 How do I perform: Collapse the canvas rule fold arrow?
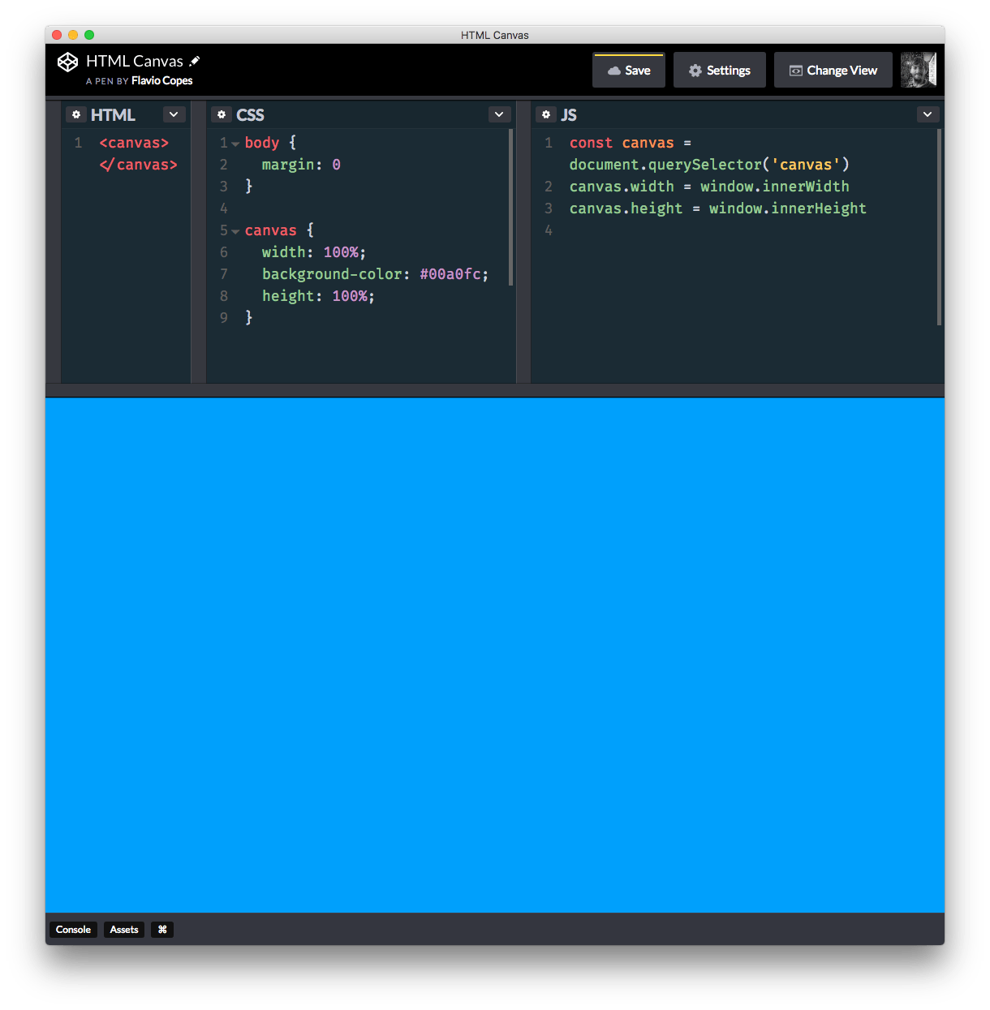[x=235, y=231]
